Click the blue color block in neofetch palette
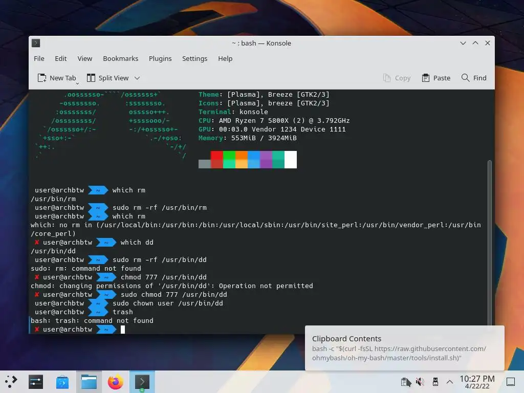Screen dimensions: 524x393 coord(254,160)
